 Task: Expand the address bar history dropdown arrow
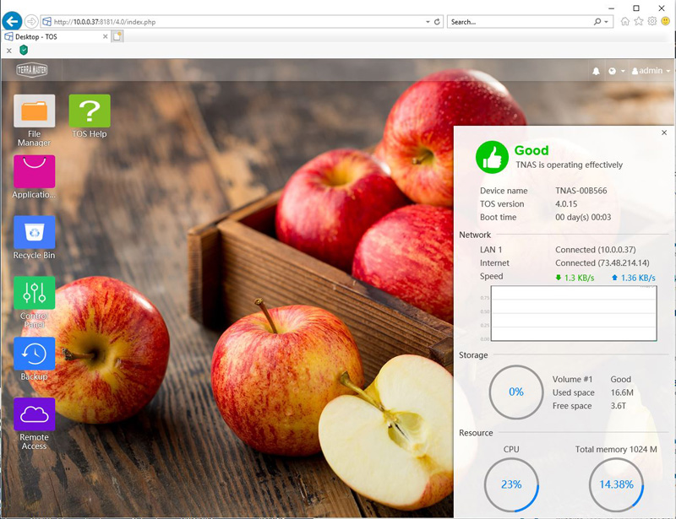coord(428,22)
